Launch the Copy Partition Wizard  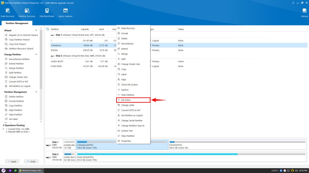point(17,40)
